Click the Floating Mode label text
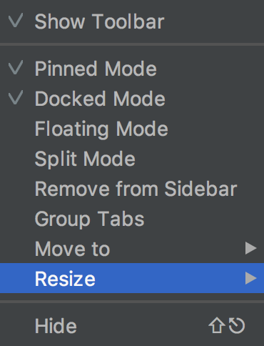This screenshot has width=264, height=346. 101,129
